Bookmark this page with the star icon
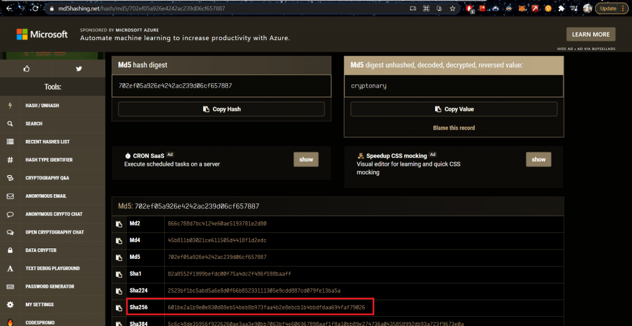632x326 pixels. pyautogui.click(x=452, y=9)
